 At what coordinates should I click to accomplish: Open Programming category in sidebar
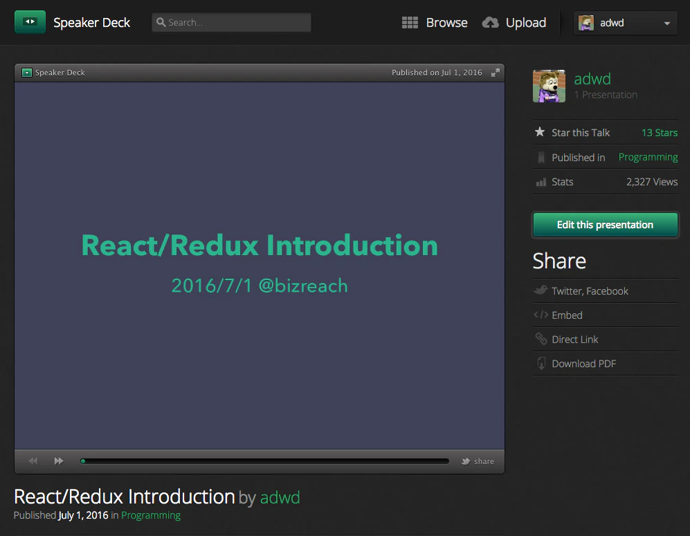tap(648, 158)
